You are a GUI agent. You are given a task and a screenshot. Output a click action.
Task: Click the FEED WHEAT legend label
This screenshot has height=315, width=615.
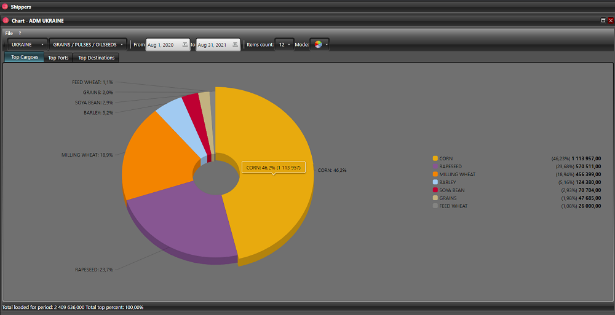tap(453, 206)
